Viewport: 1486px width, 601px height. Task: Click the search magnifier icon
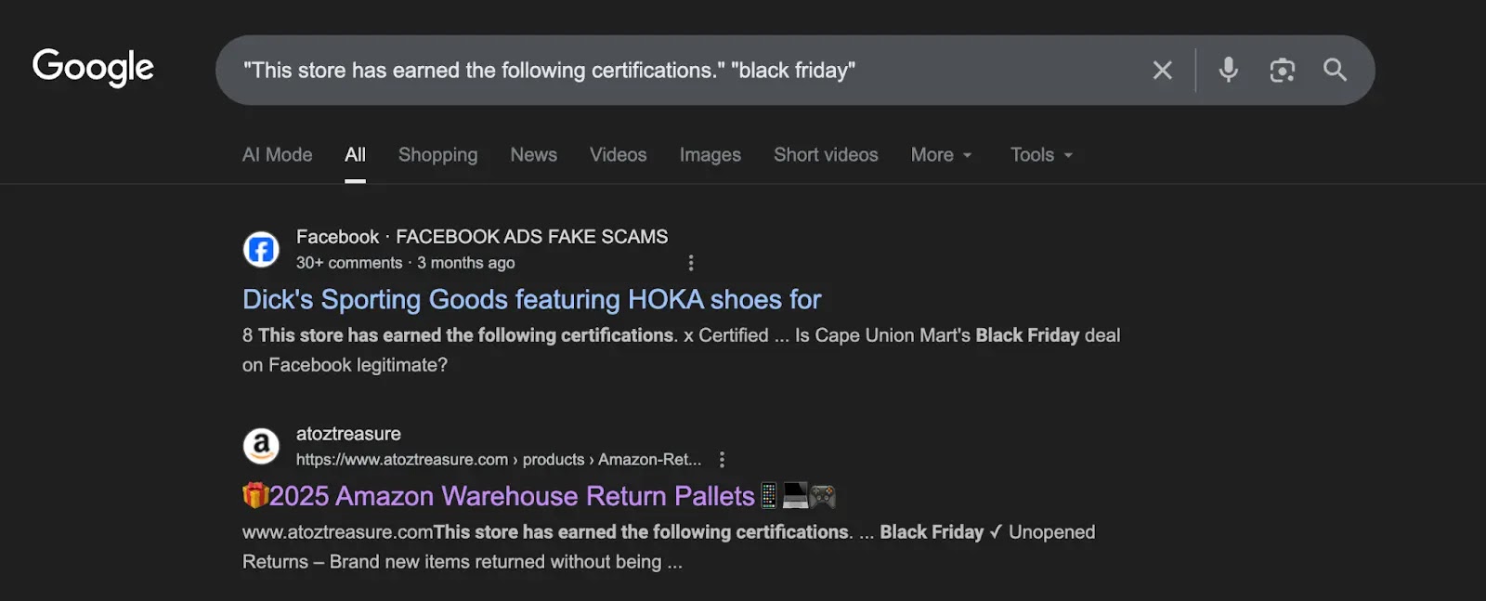tap(1336, 70)
